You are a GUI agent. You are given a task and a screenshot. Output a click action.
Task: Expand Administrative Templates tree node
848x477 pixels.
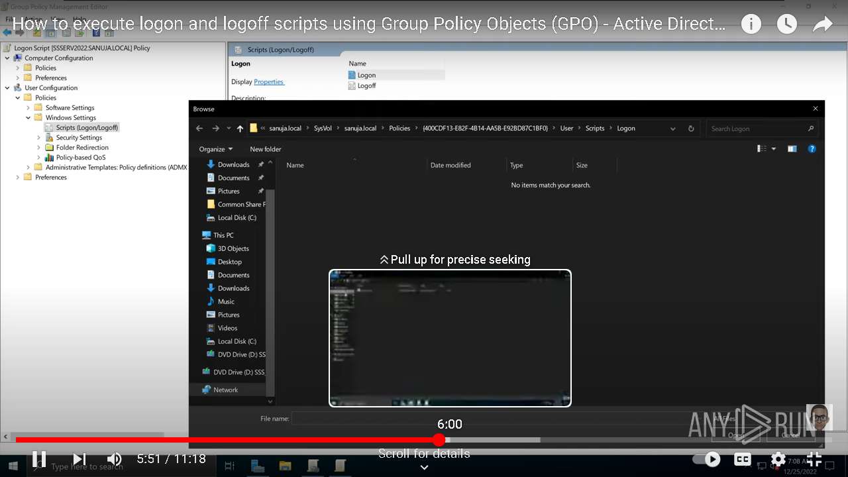pyautogui.click(x=28, y=167)
